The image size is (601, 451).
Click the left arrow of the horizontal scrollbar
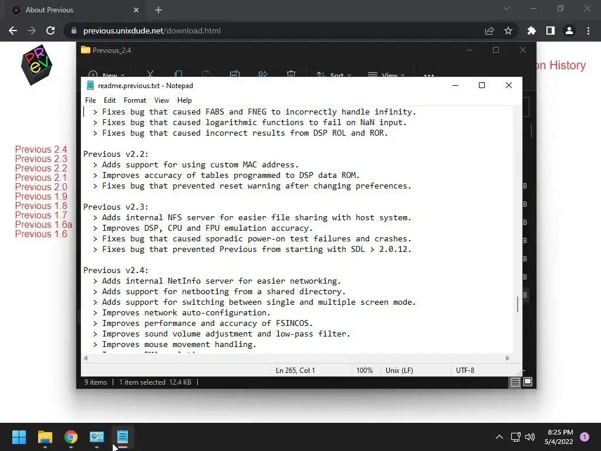(86, 358)
